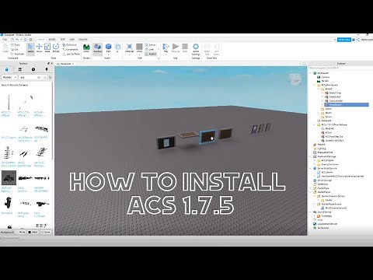Viewport: 373px width, 280px height.
Task: Open the Toolbox Creations tab
Action: (x=47, y=69)
